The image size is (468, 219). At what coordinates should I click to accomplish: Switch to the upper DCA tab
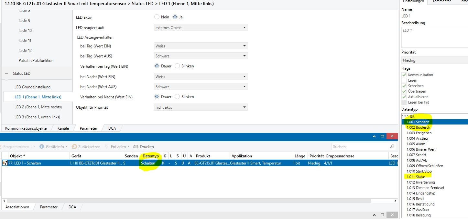112,128
